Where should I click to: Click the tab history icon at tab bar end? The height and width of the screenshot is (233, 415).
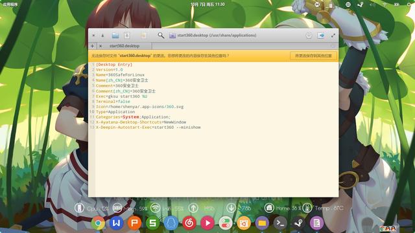click(x=333, y=46)
